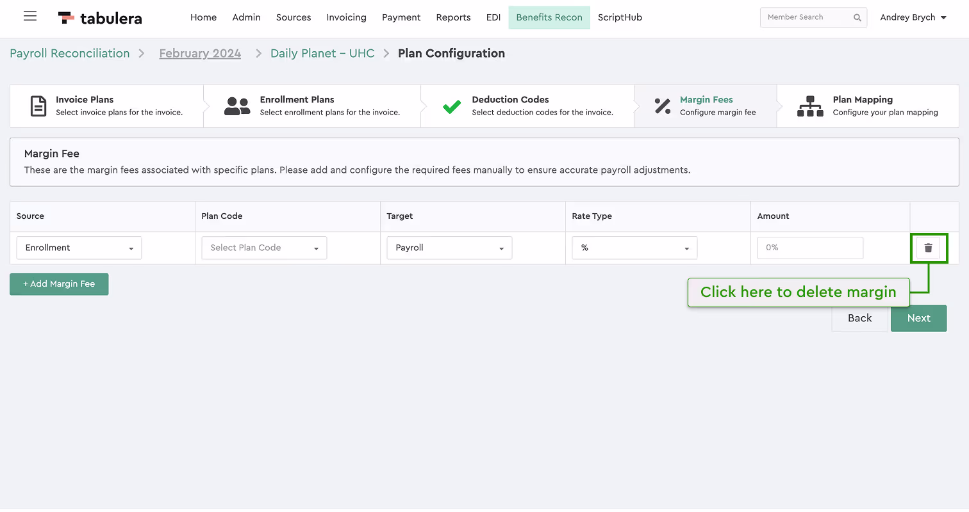Open the EDI menu
The image size is (969, 512).
(493, 17)
